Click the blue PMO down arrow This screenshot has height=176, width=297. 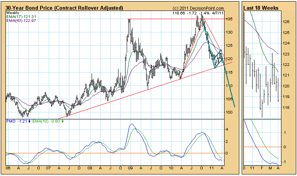click(30, 121)
